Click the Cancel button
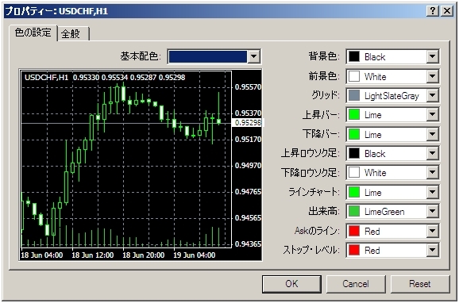The image size is (459, 303). tap(356, 284)
